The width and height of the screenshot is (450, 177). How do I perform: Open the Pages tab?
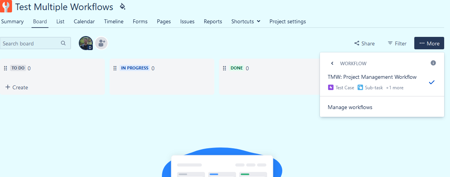coord(164,21)
